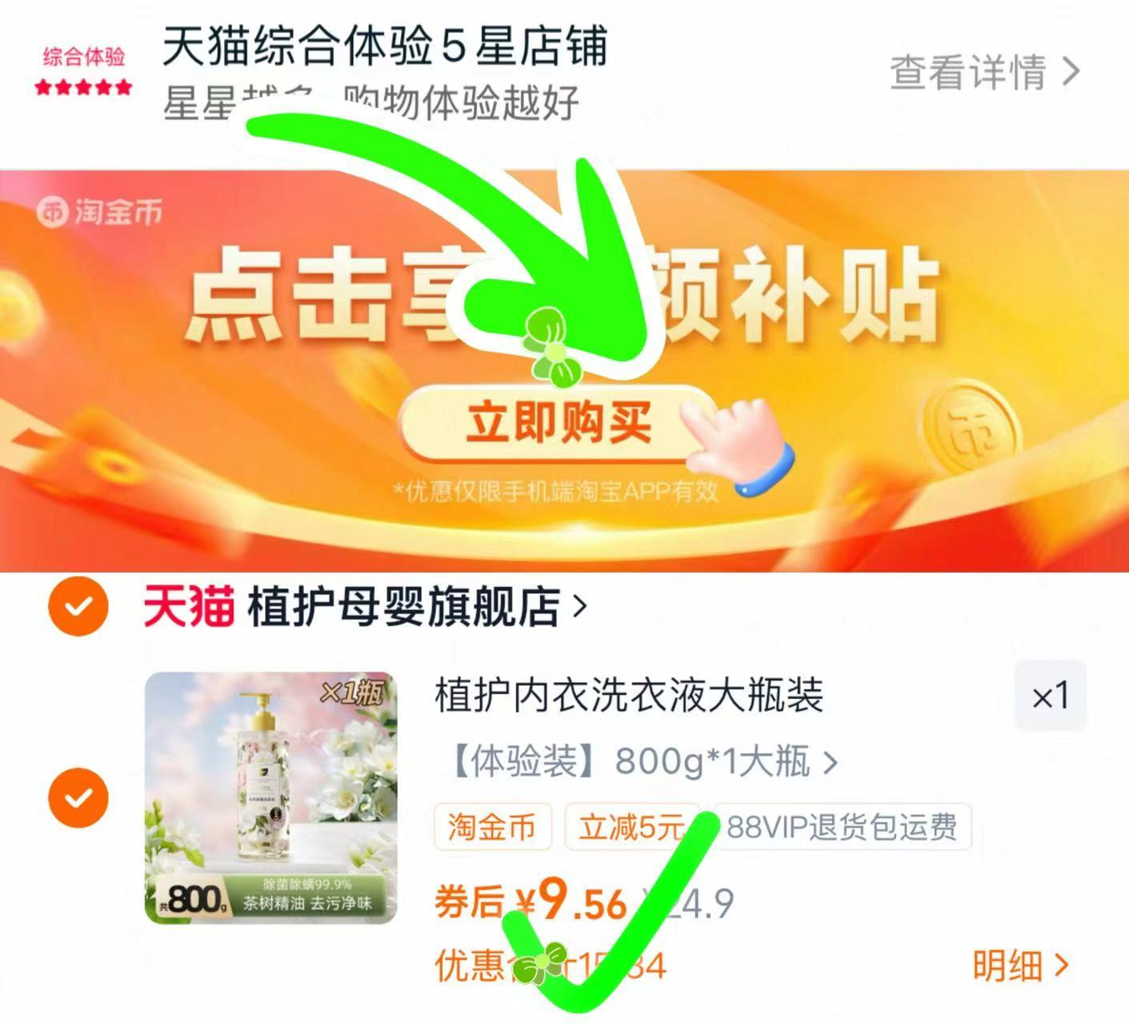1129x1024 pixels.
Task: Tap the 立减5元 coupon tag
Action: coord(632,826)
